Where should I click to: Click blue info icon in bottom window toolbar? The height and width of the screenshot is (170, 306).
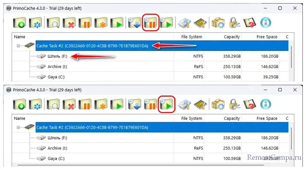click(266, 105)
